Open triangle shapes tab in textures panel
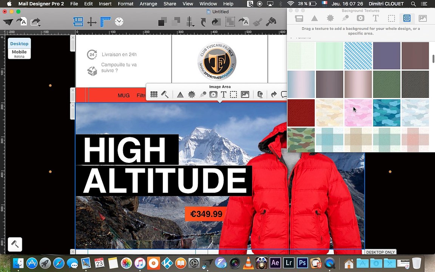435x272 pixels. pyautogui.click(x=314, y=18)
